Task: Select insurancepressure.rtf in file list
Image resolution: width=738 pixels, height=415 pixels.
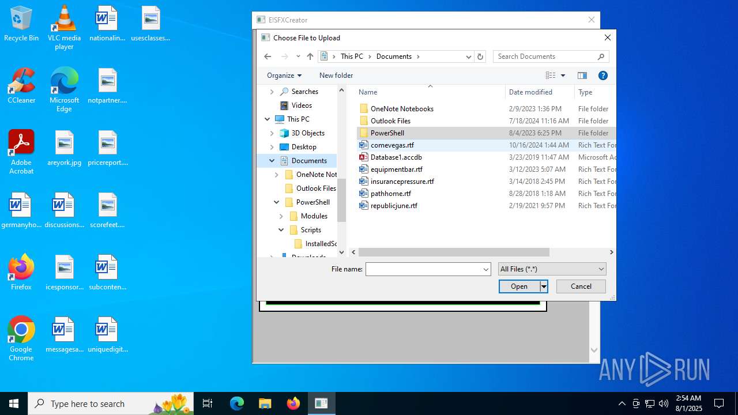Action: coord(402,182)
